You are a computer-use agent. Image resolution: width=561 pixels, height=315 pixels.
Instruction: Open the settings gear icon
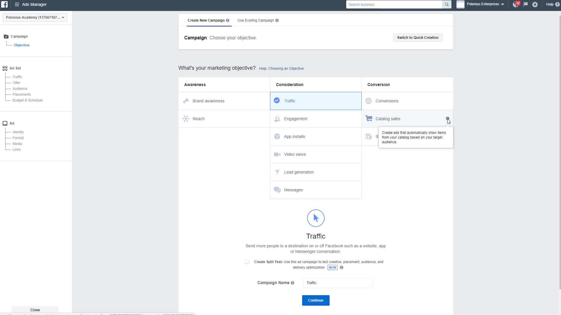[535, 4]
